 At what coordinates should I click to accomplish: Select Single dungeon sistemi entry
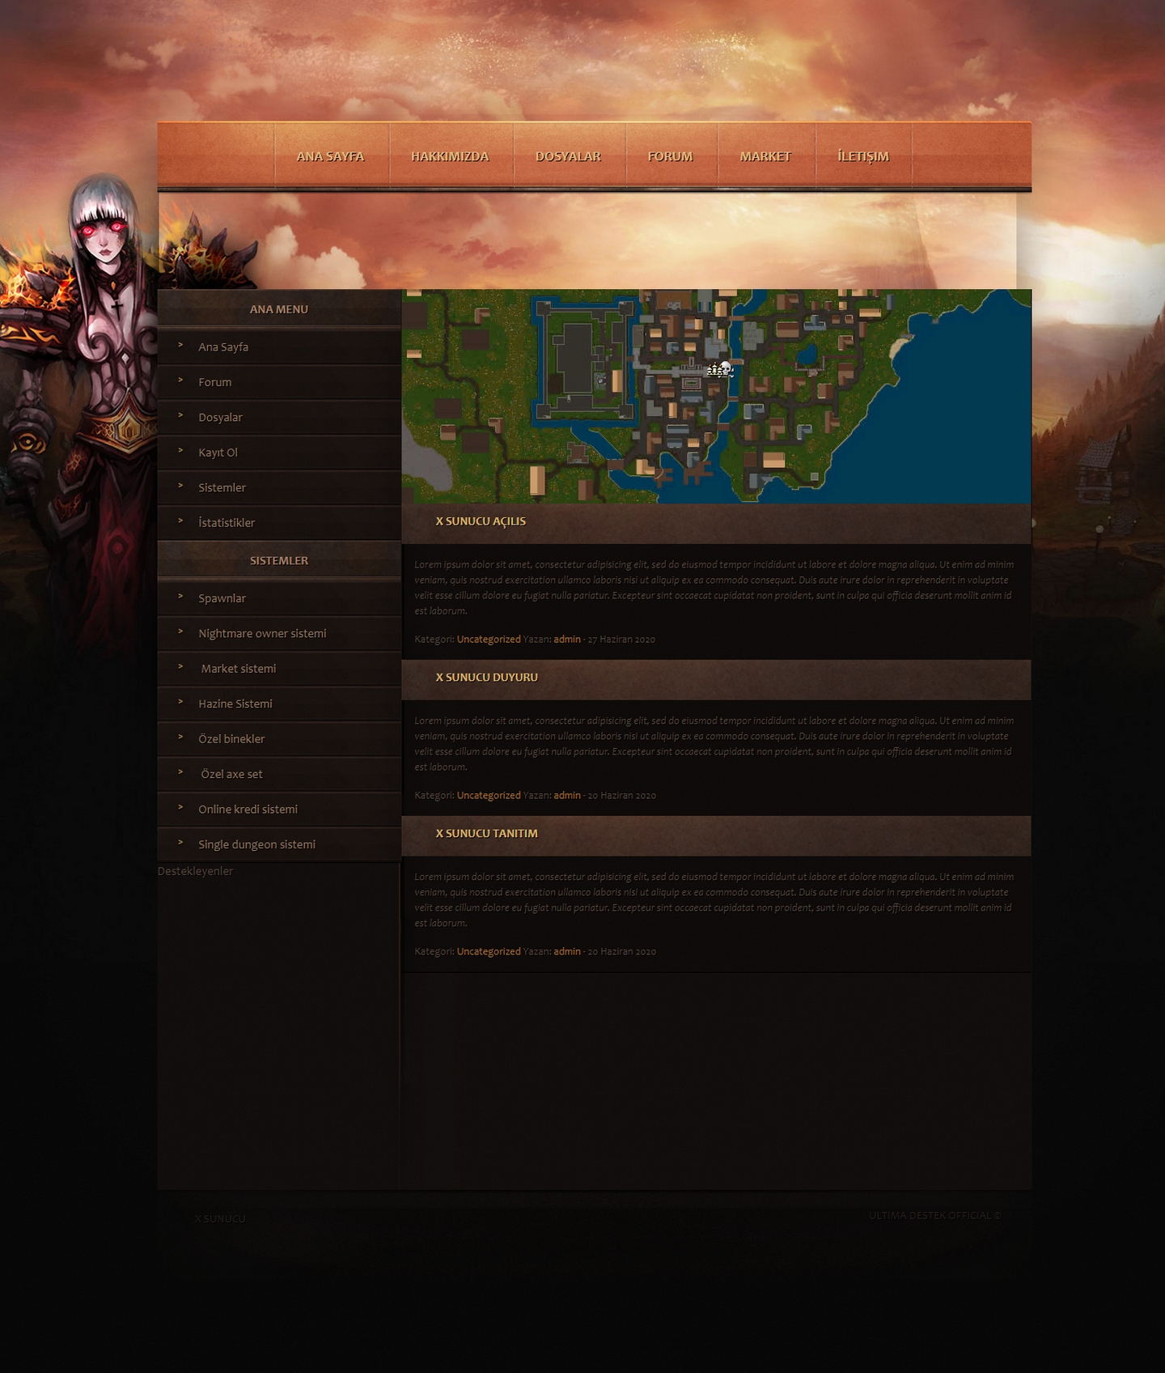(x=256, y=844)
